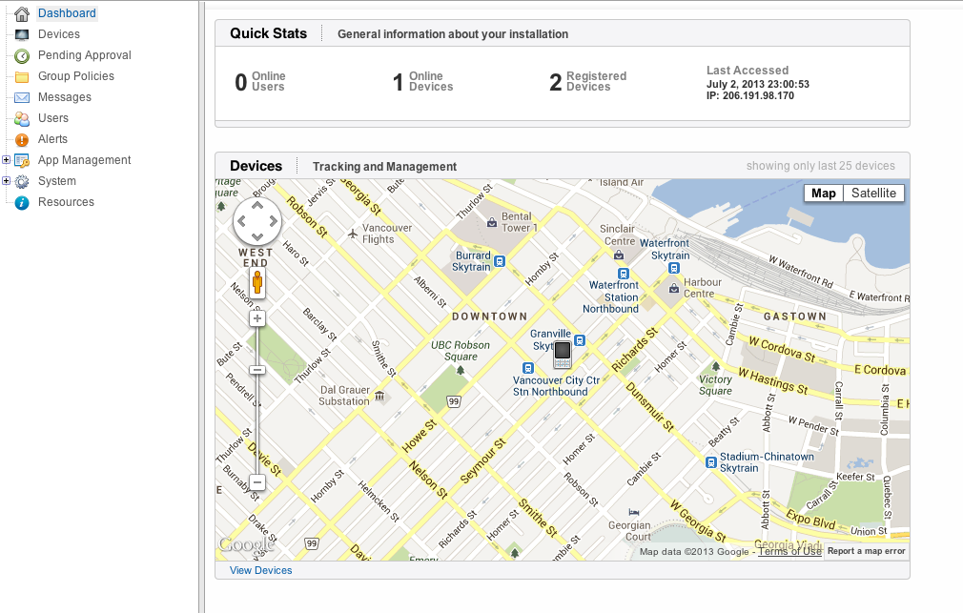The image size is (963, 613).
Task: Click the Alerts warning icon
Action: [x=22, y=139]
